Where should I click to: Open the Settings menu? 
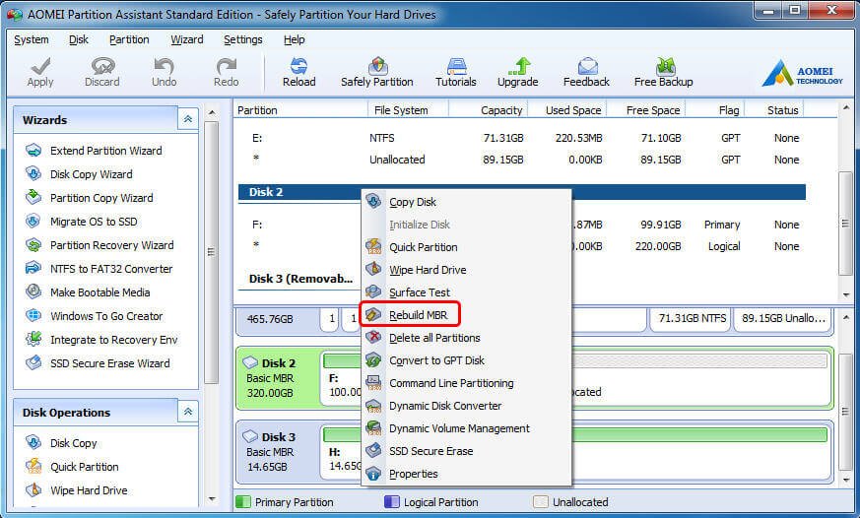coord(243,39)
